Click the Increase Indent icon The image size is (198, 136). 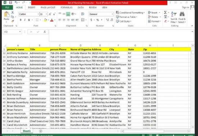pyautogui.click(x=77, y=20)
